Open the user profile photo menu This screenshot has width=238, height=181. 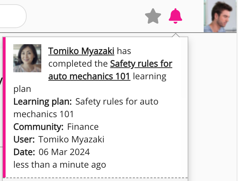click(220, 16)
